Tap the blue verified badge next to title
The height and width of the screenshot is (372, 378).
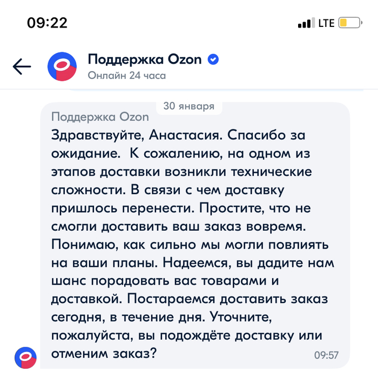(x=213, y=59)
